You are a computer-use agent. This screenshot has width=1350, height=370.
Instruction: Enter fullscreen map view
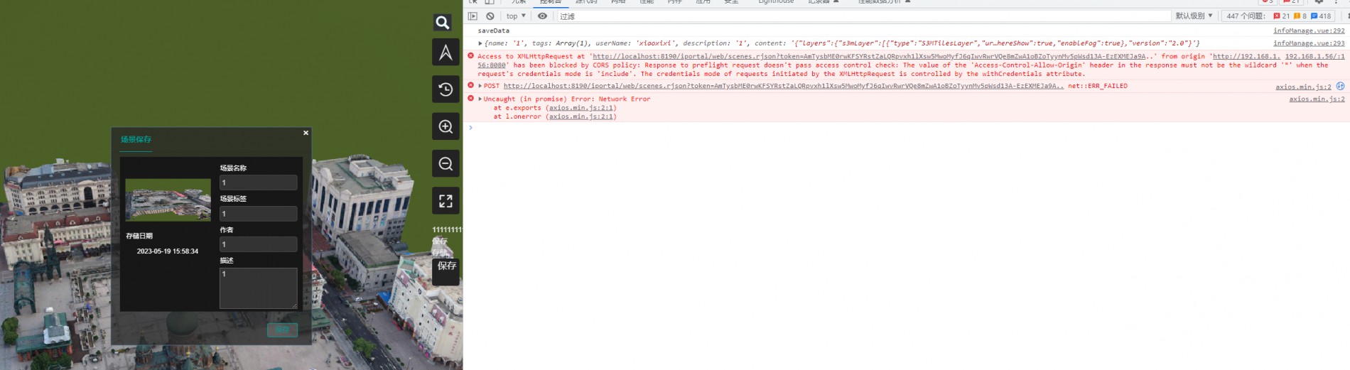[445, 201]
